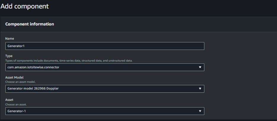
Task: Click the Generator-1 asset value
Action: [17, 111]
